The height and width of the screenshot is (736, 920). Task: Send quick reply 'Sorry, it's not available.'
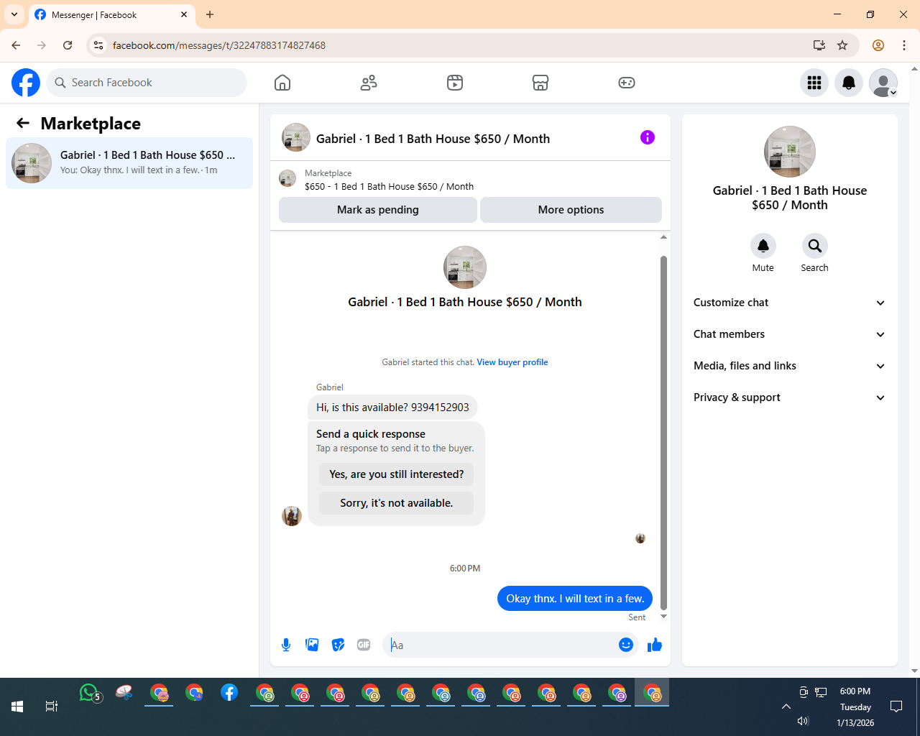click(x=396, y=503)
